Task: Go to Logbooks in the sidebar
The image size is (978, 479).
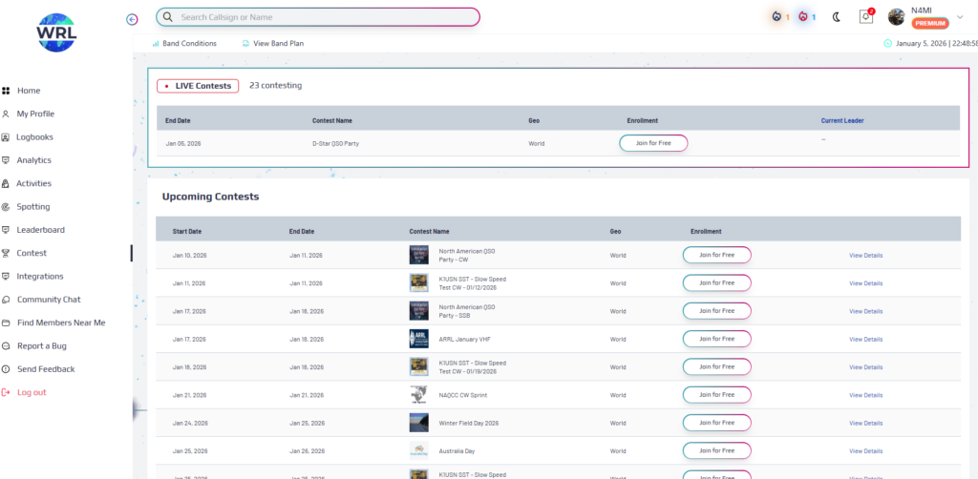Action: pyautogui.click(x=34, y=137)
